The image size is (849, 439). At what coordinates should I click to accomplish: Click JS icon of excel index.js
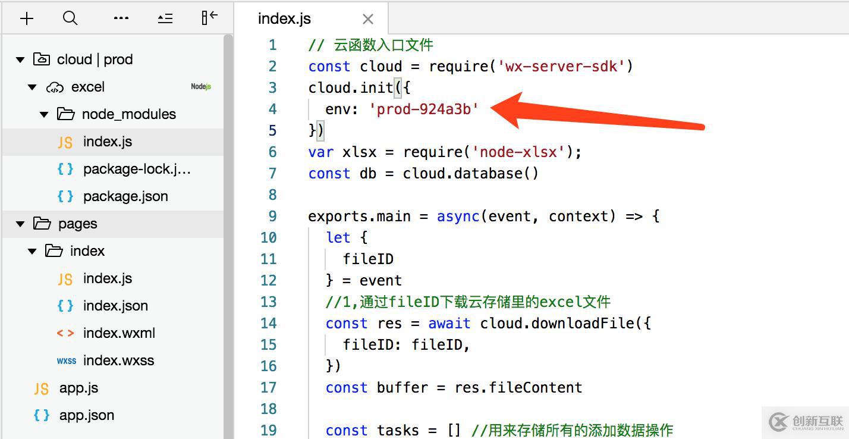(65, 142)
